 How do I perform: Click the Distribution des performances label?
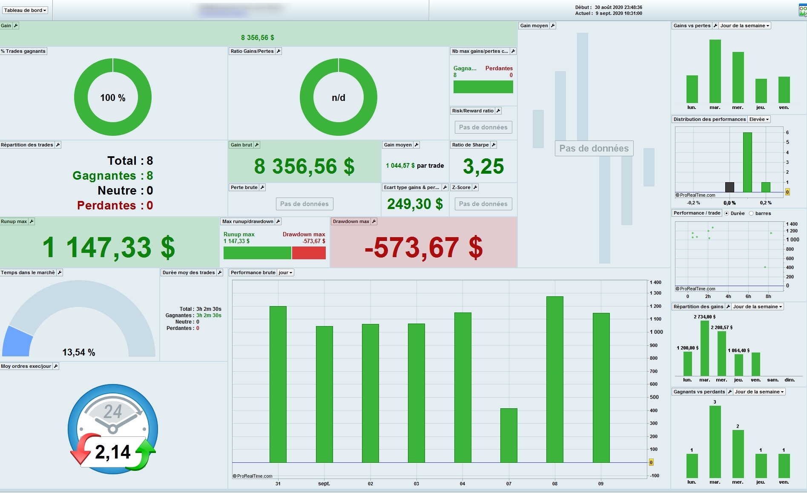[709, 119]
